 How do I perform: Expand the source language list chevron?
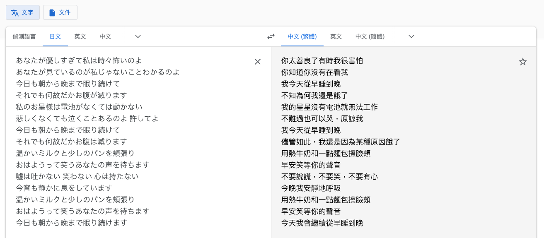pyautogui.click(x=138, y=36)
